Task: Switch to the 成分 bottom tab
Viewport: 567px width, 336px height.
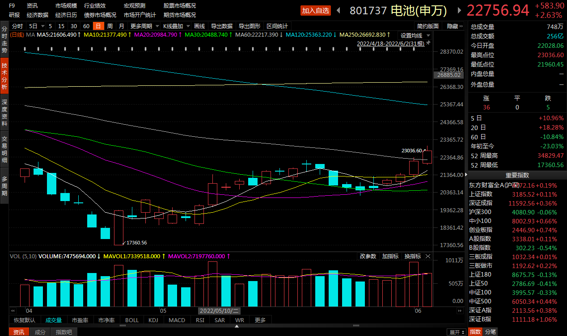Action: point(40,332)
